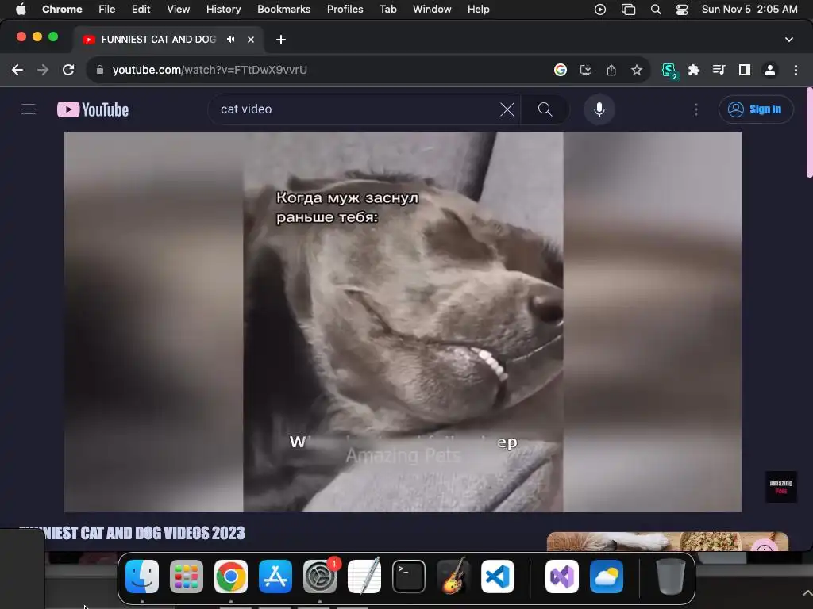Viewport: 813px width, 609px height.
Task: Open the Window menu
Action: point(432,10)
